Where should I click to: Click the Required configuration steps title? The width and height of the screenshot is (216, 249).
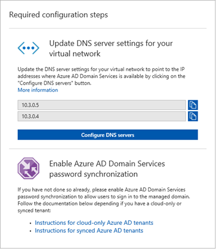(59, 15)
